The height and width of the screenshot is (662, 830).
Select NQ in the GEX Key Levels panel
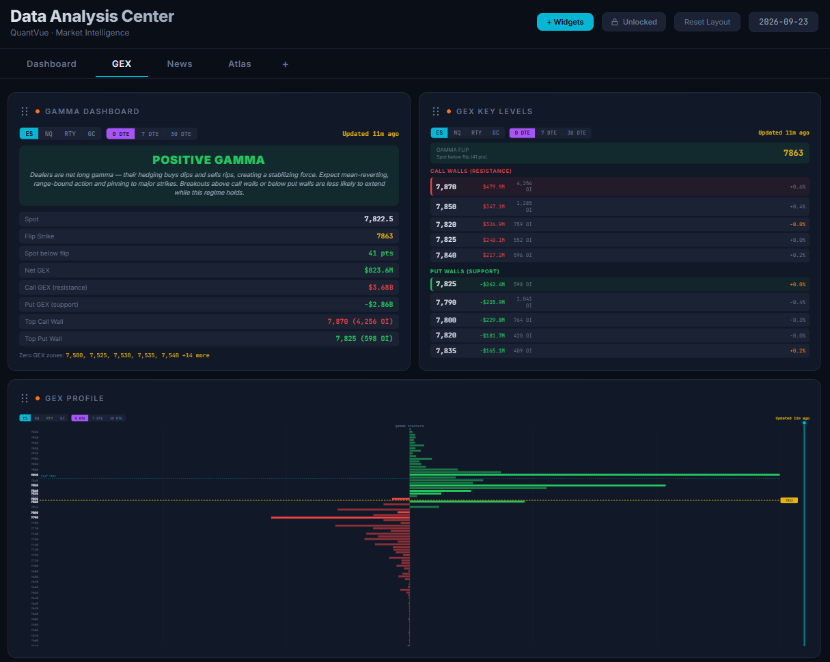457,133
